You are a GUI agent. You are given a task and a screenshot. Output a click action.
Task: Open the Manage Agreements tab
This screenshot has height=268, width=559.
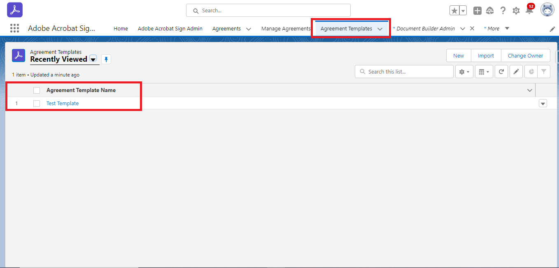click(286, 28)
